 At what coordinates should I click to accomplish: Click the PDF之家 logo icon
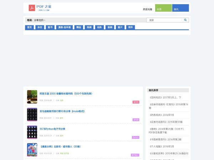pos(32,8)
